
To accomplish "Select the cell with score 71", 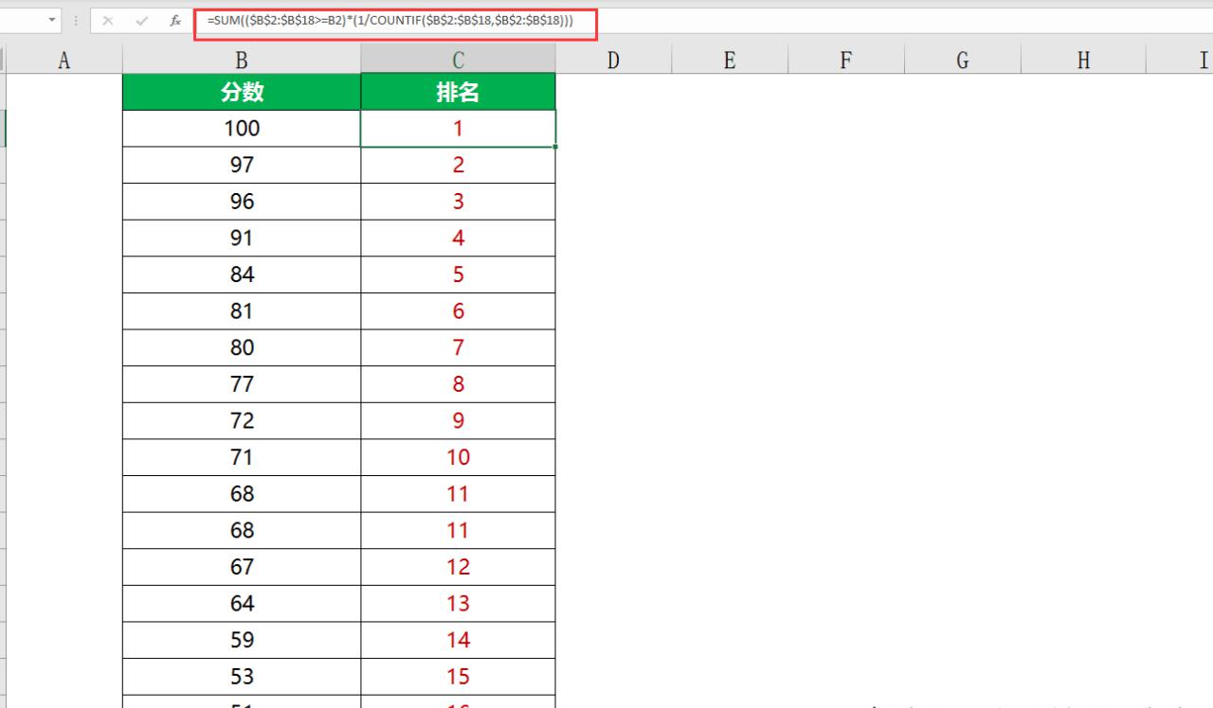I will point(242,457).
